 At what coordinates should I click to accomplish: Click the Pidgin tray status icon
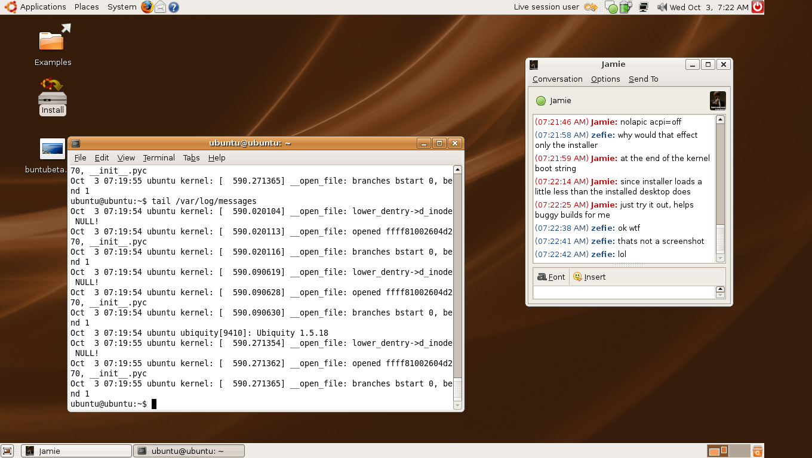click(x=611, y=8)
